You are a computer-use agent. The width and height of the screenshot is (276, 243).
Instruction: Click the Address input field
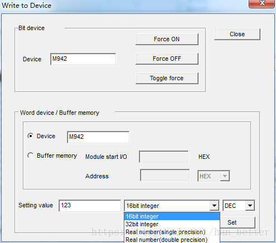[165, 175]
